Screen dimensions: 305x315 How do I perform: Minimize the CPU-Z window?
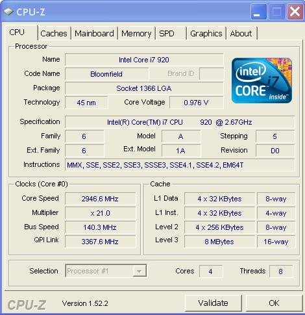(x=258, y=12)
